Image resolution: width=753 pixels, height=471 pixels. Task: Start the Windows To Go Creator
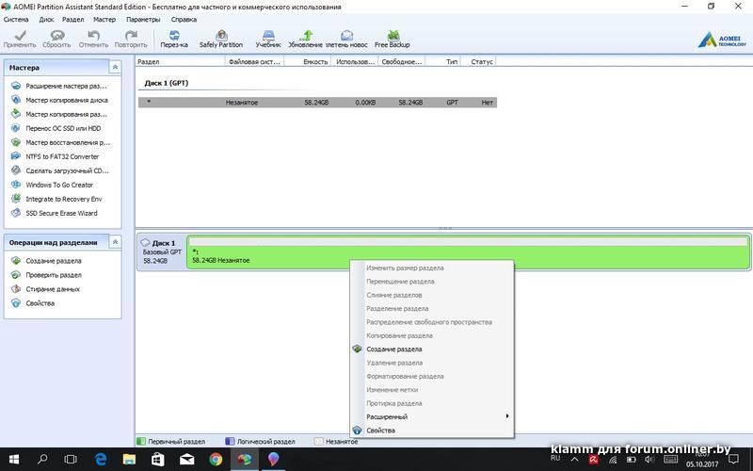pyautogui.click(x=59, y=185)
